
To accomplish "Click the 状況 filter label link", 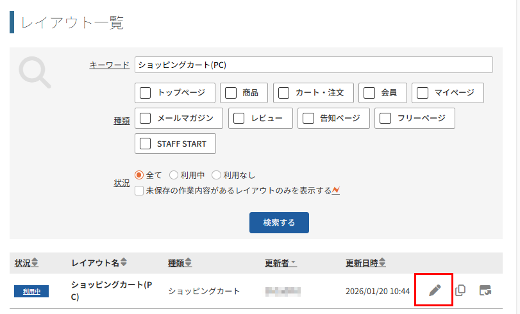I will click(x=121, y=183).
